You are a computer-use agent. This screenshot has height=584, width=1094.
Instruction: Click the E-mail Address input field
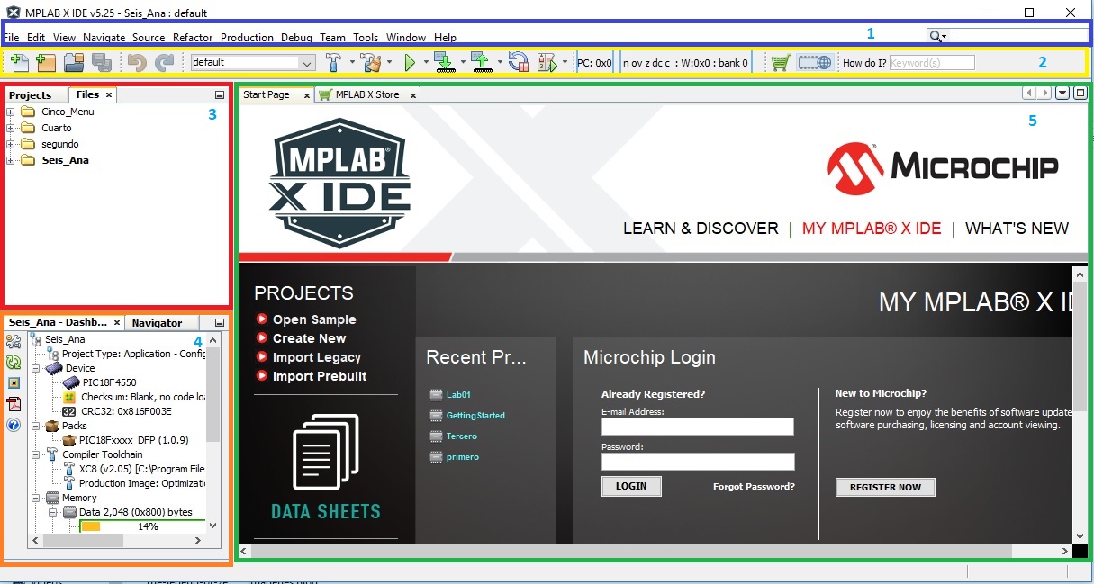point(698,427)
